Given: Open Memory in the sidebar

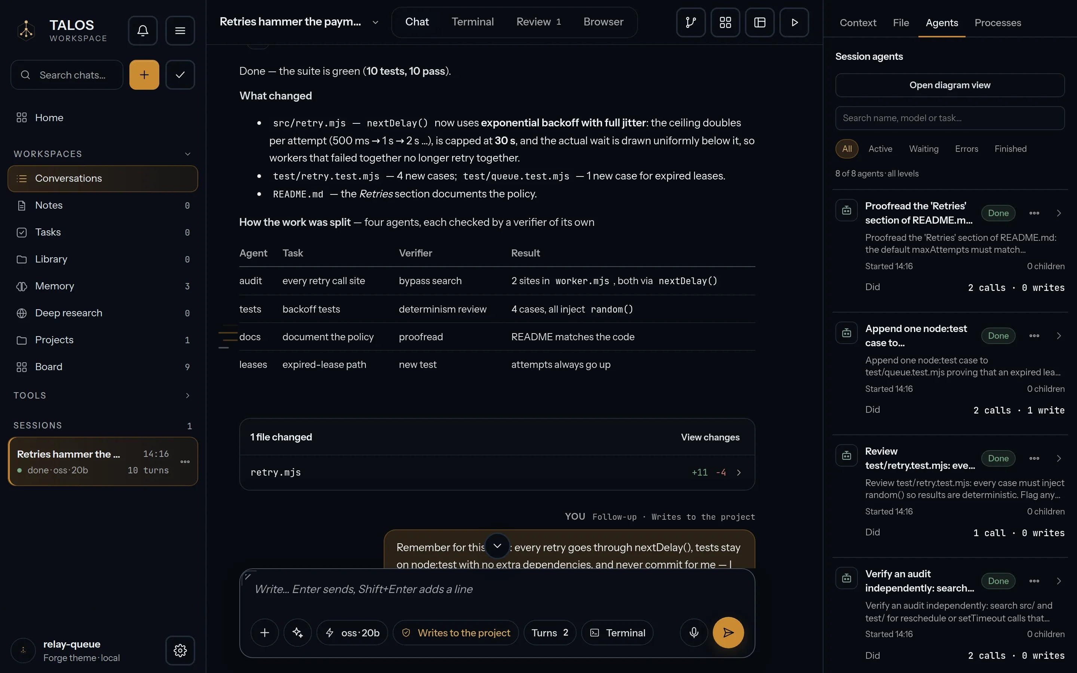Looking at the screenshot, I should click(x=103, y=286).
